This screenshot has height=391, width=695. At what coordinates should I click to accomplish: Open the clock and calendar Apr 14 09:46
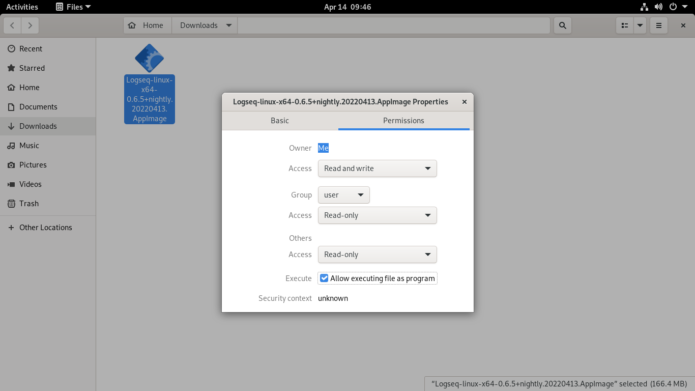click(x=347, y=7)
